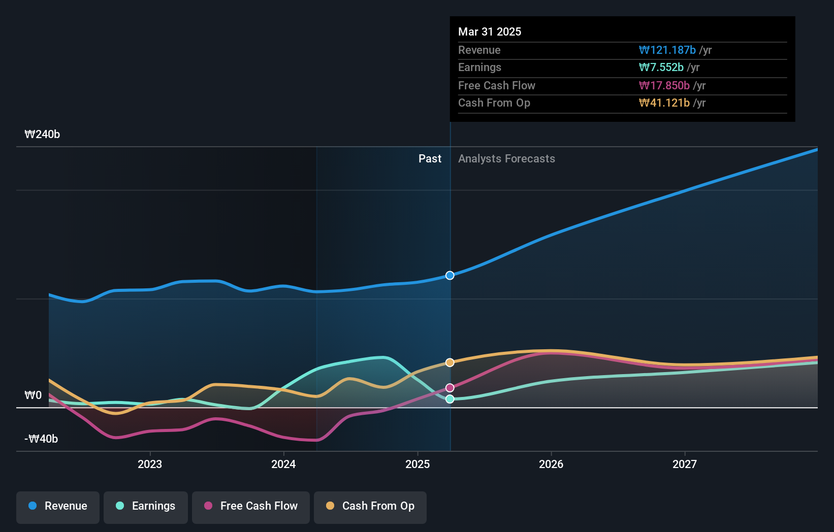Click the ₩17.850b free cash flow value

tap(664, 86)
